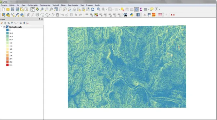Toggle the RásterEjemplo layer visibility checkbox

[4, 27]
